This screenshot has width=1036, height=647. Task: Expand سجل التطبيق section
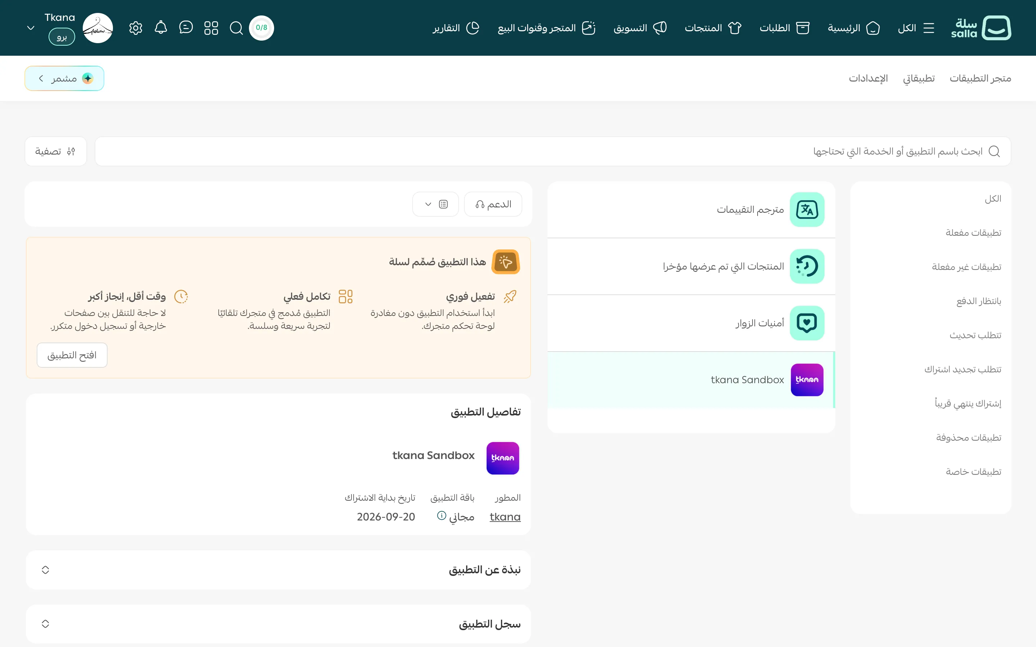278,624
